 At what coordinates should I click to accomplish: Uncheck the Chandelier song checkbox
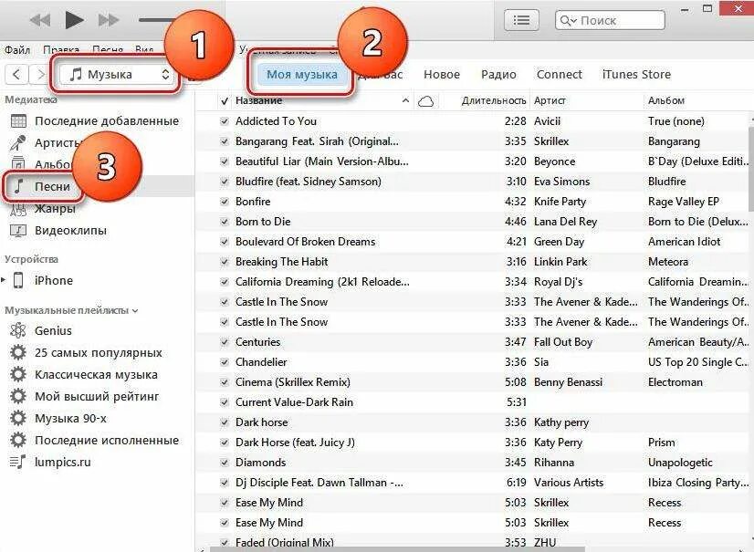coord(224,362)
